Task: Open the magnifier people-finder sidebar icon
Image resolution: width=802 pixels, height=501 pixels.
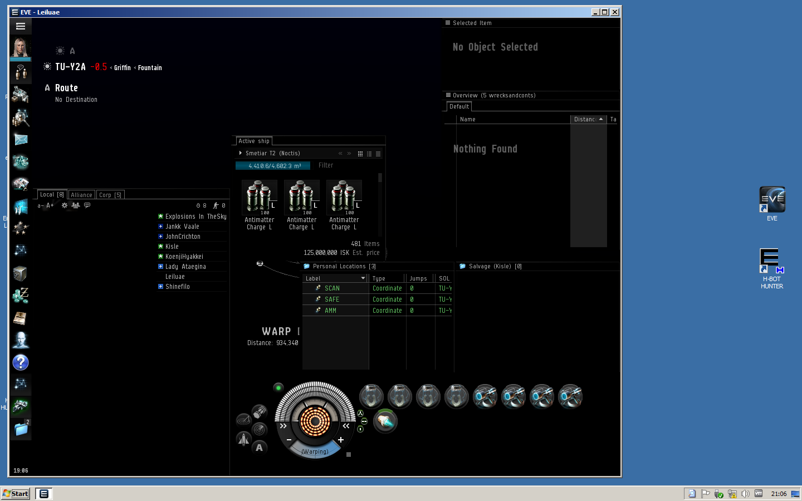Action: pos(21,117)
